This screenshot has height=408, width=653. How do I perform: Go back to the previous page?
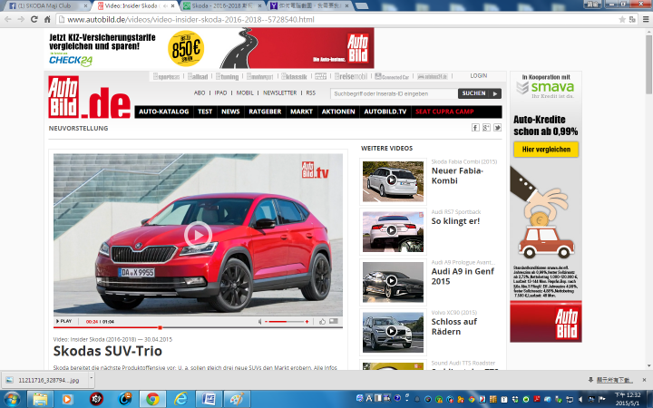tap(8, 19)
